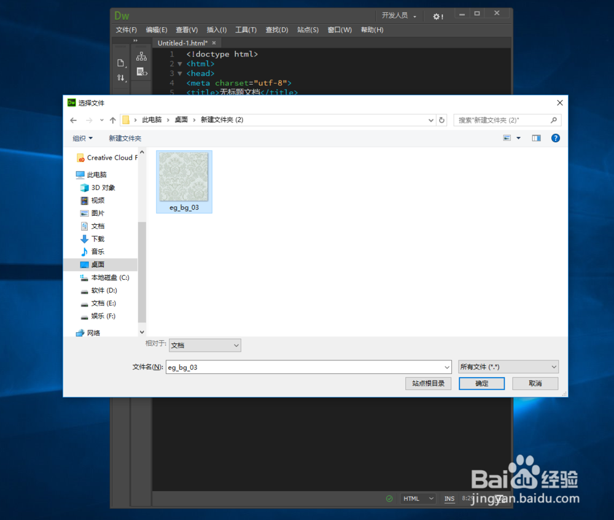The width and height of the screenshot is (614, 520).
Task: Open Dreamweaver 编辑(E) menu
Action: click(x=157, y=29)
